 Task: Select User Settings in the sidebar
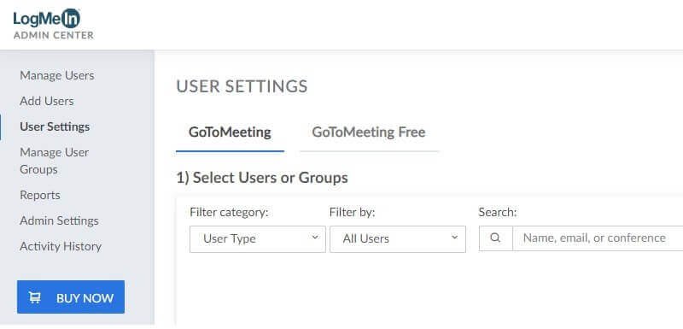(55, 126)
